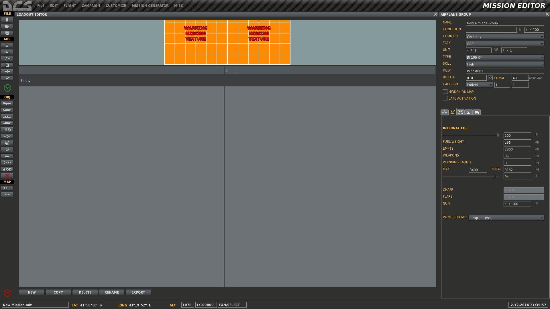Switch to the payload tab
550x309 pixels.
[x=453, y=112]
